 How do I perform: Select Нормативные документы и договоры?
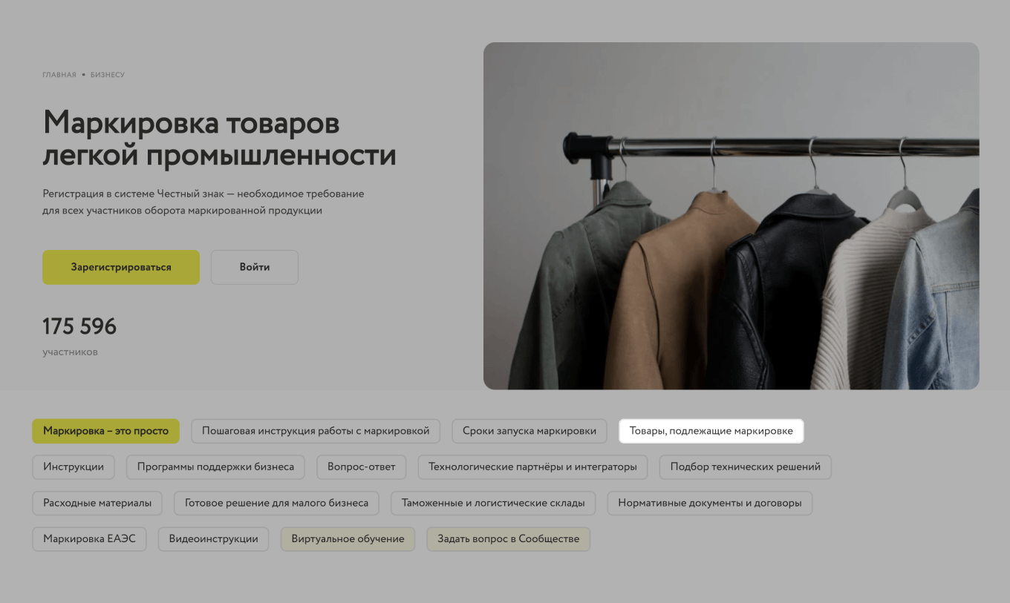click(x=710, y=503)
